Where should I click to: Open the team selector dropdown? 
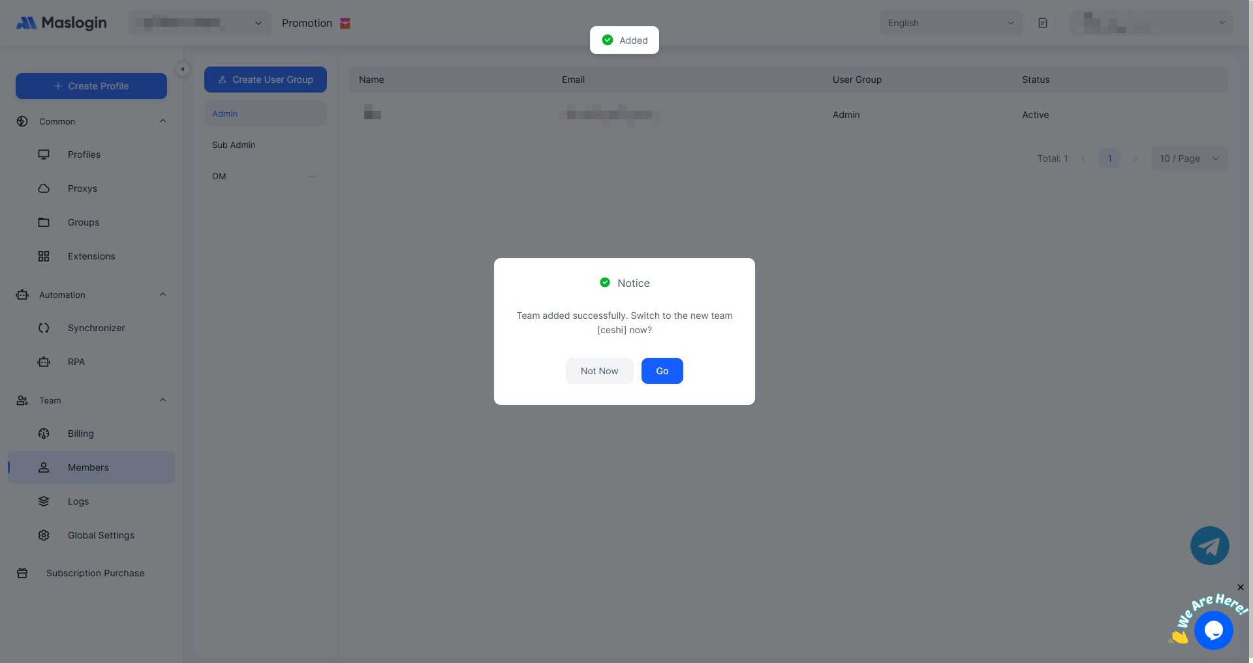[x=200, y=23]
